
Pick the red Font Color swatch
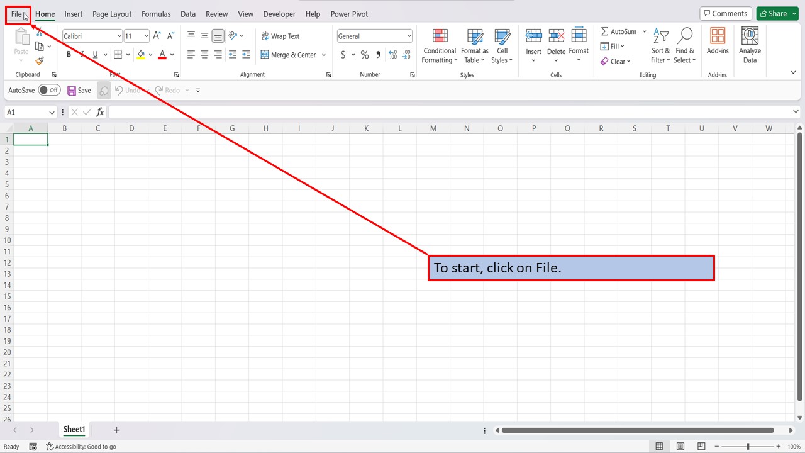click(162, 55)
